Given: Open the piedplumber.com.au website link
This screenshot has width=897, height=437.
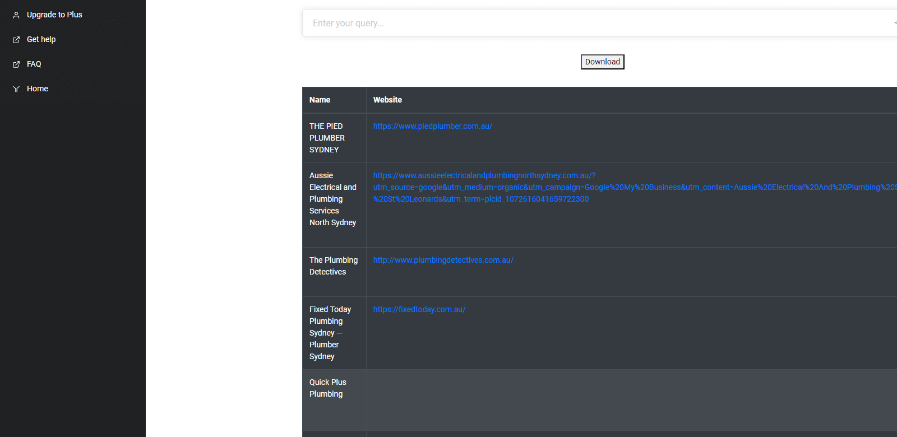Looking at the screenshot, I should (432, 126).
